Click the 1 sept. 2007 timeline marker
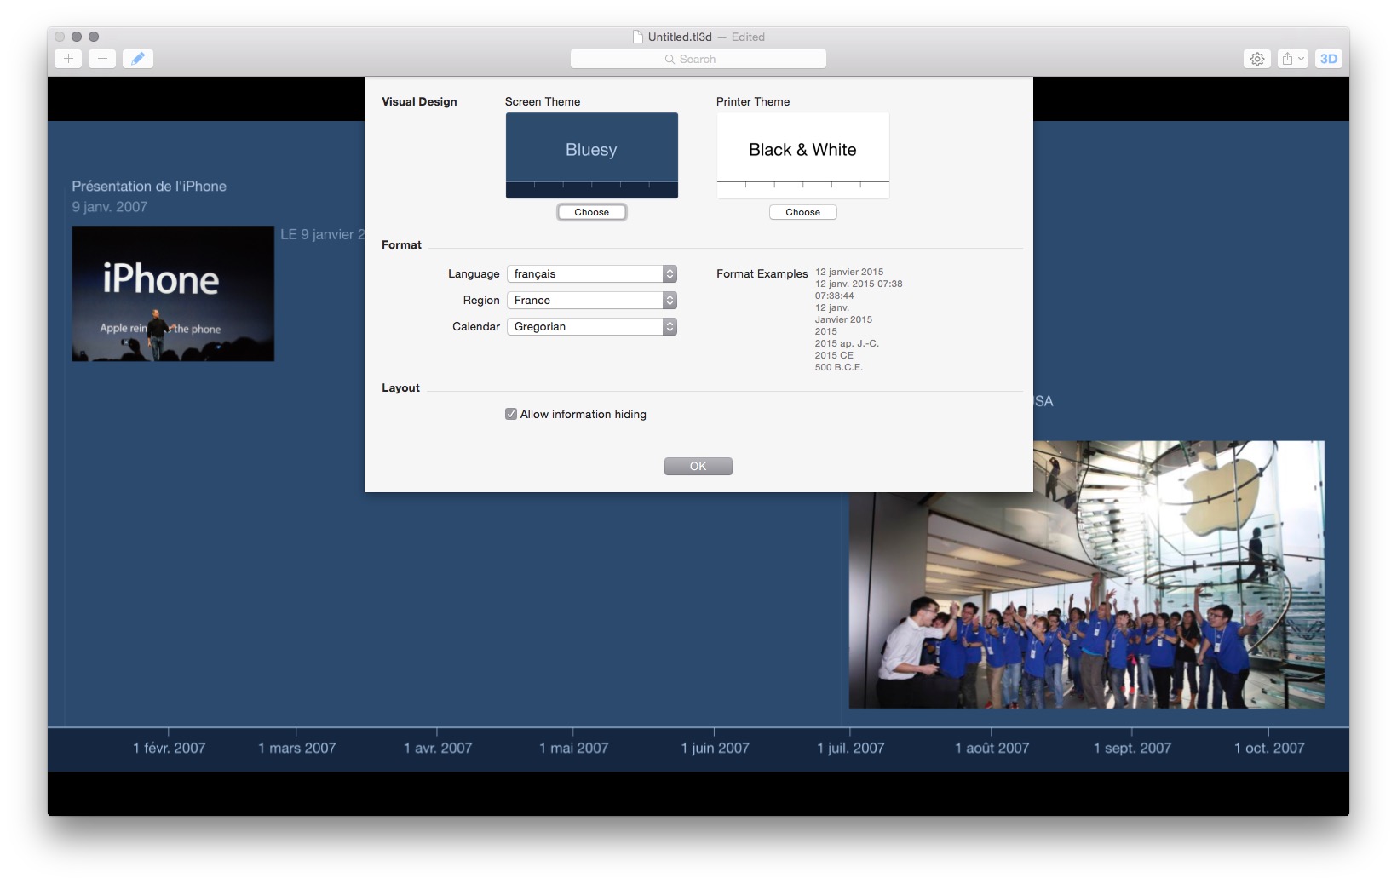 tap(1132, 748)
